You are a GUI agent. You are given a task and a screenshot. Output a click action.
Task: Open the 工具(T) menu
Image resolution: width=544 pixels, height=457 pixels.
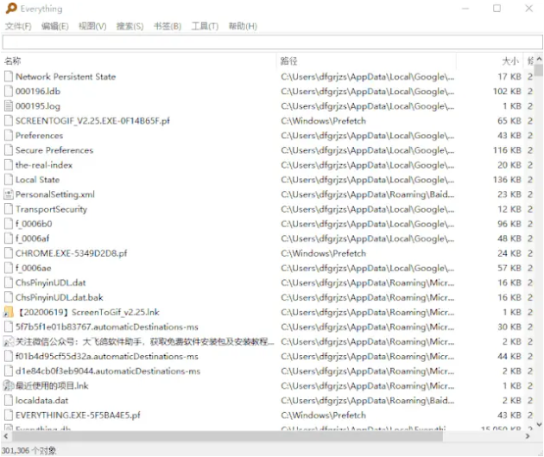[205, 27]
